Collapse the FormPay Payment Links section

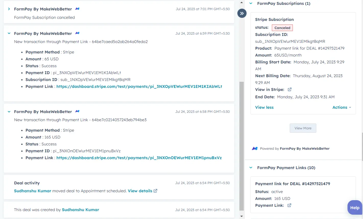[250, 168]
